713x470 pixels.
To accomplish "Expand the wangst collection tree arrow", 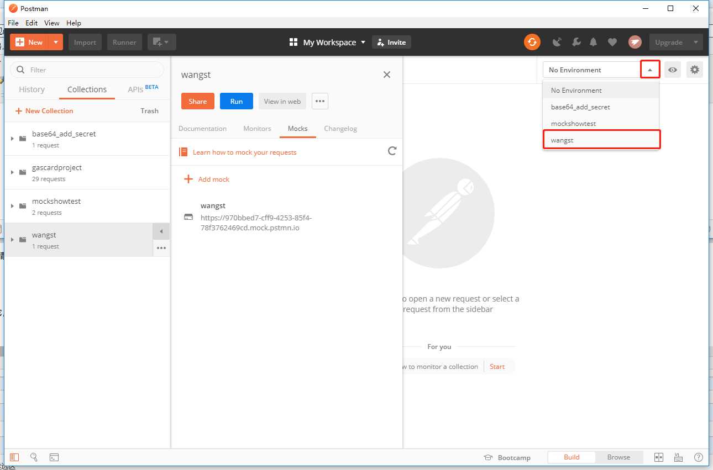I will point(12,240).
